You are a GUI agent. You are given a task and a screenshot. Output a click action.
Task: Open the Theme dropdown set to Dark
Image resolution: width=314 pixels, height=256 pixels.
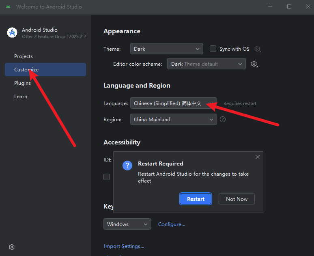(167, 49)
